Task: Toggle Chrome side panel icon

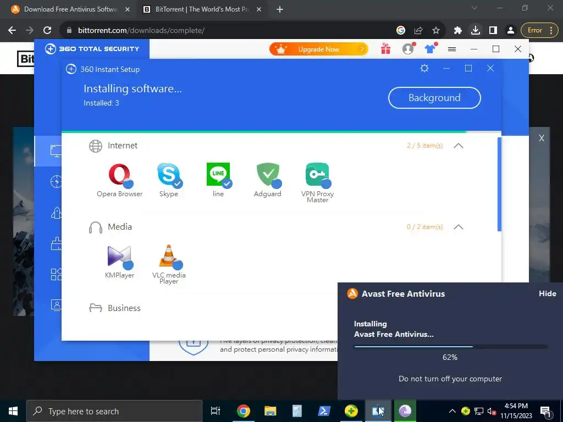Action: pos(493,31)
